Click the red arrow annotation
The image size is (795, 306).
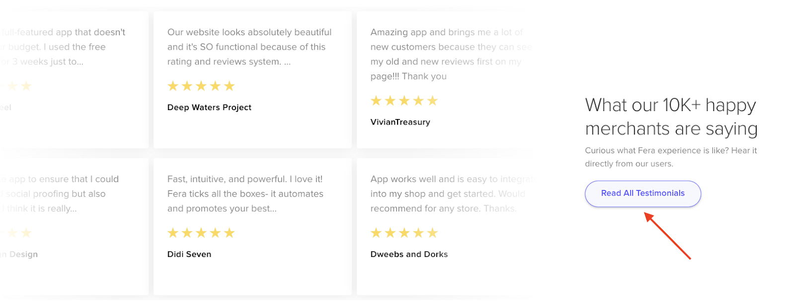coord(667,236)
